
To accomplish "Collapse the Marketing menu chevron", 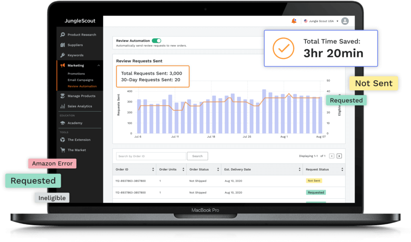I will click(x=99, y=65).
